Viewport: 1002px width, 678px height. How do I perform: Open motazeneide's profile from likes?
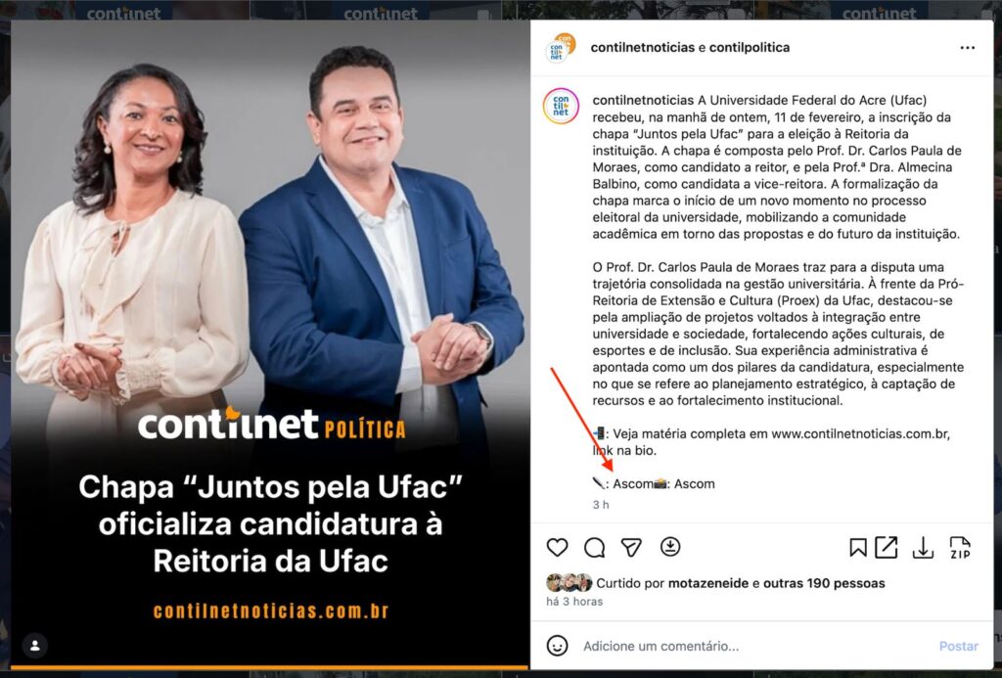coord(708,583)
